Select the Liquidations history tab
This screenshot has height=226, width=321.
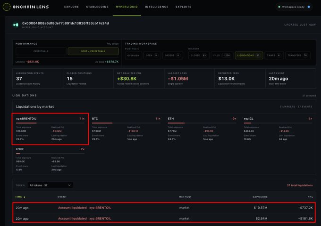pyautogui.click(x=249, y=56)
